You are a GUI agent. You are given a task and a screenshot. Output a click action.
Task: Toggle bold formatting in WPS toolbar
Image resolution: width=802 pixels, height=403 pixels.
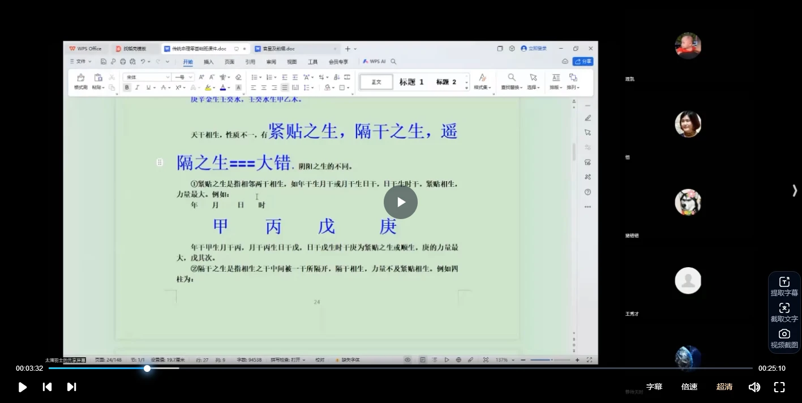[127, 88]
